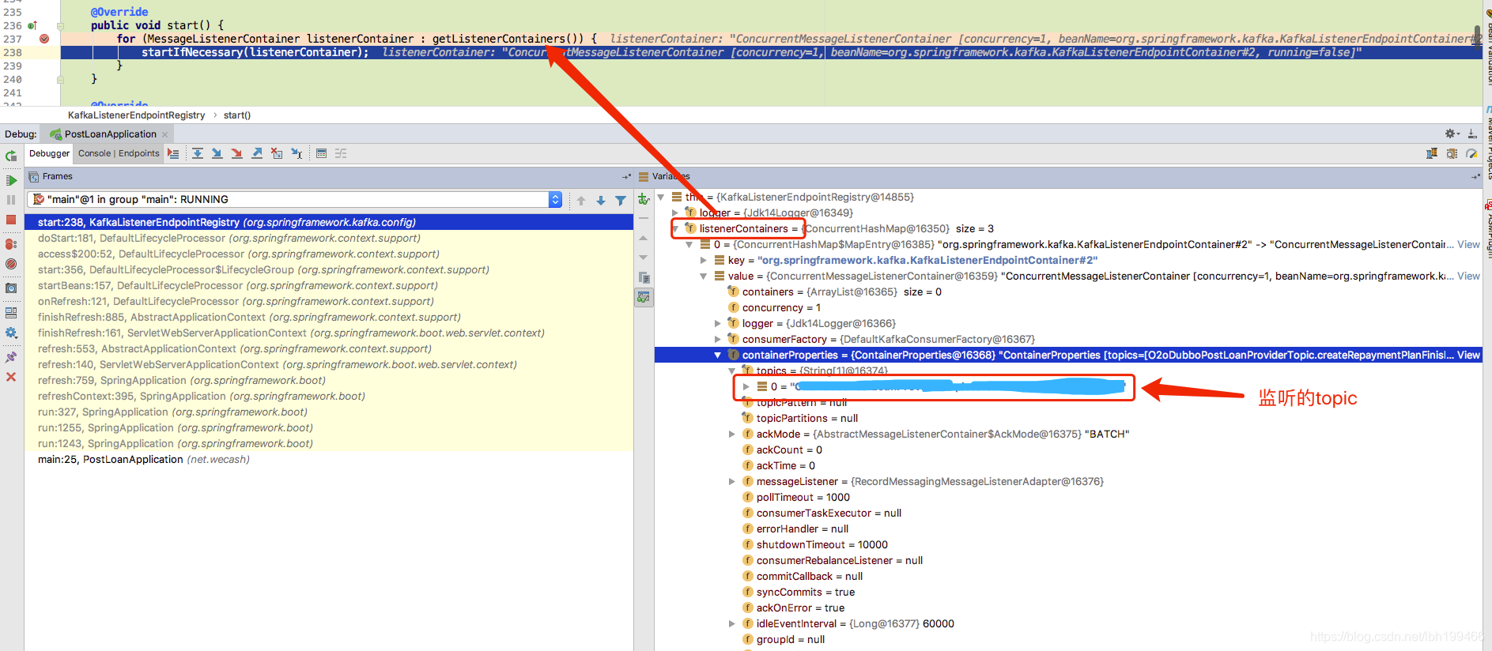The image size is (1492, 651).
Task: Click the Run to Cursor icon
Action: point(297,153)
